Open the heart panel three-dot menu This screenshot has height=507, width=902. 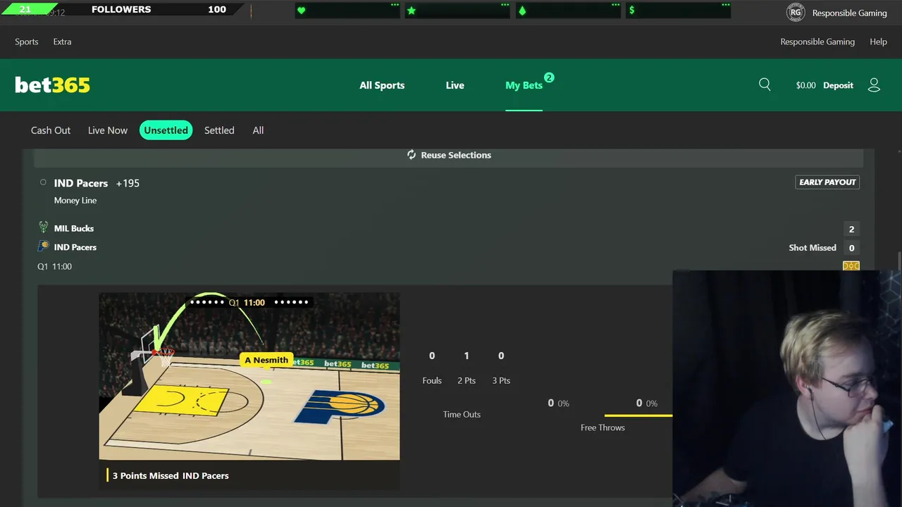click(x=395, y=5)
